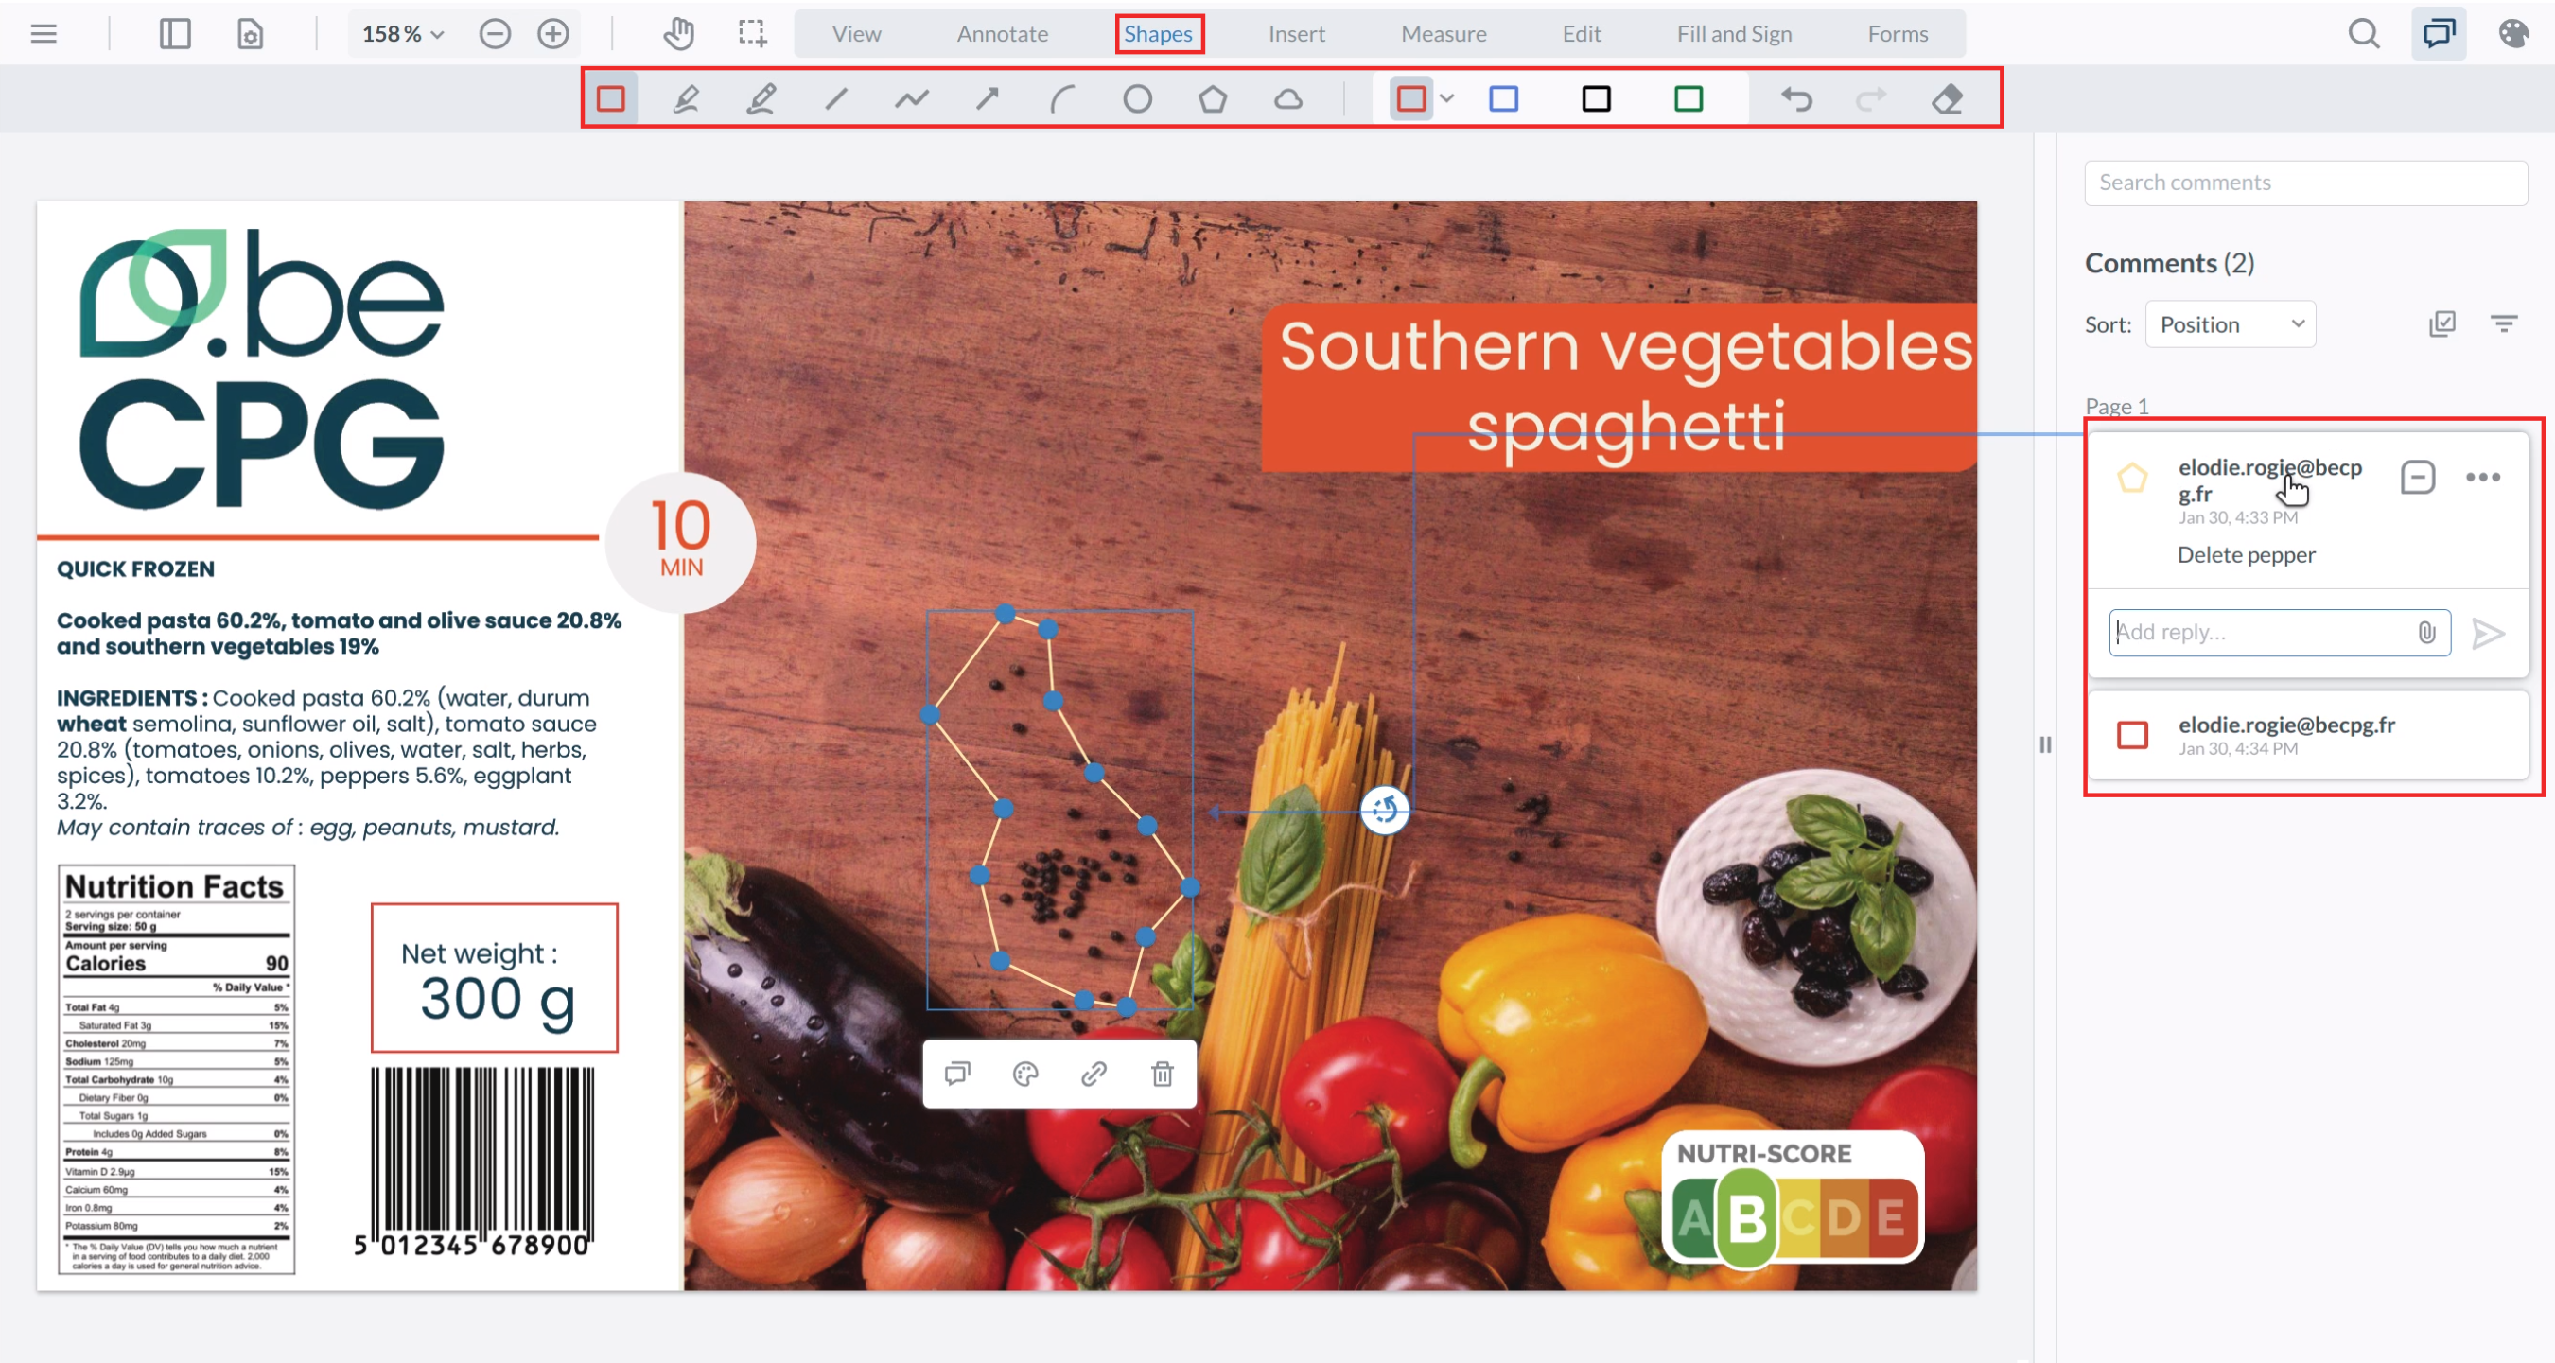Select the Polyline tool
Image resolution: width=2555 pixels, height=1363 pixels.
tap(912, 98)
